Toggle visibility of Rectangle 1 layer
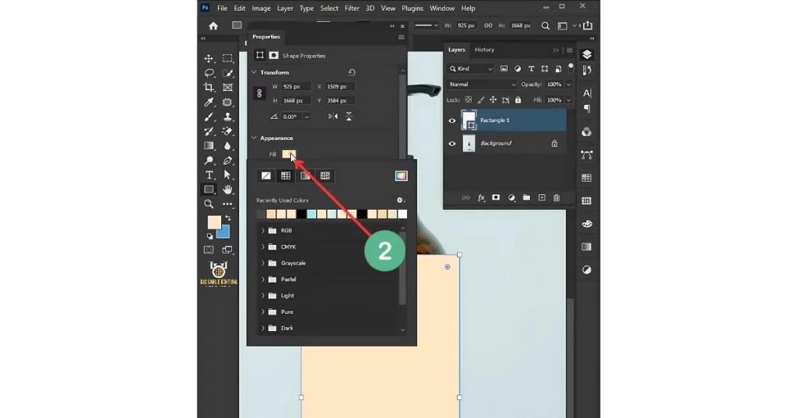 tap(452, 120)
